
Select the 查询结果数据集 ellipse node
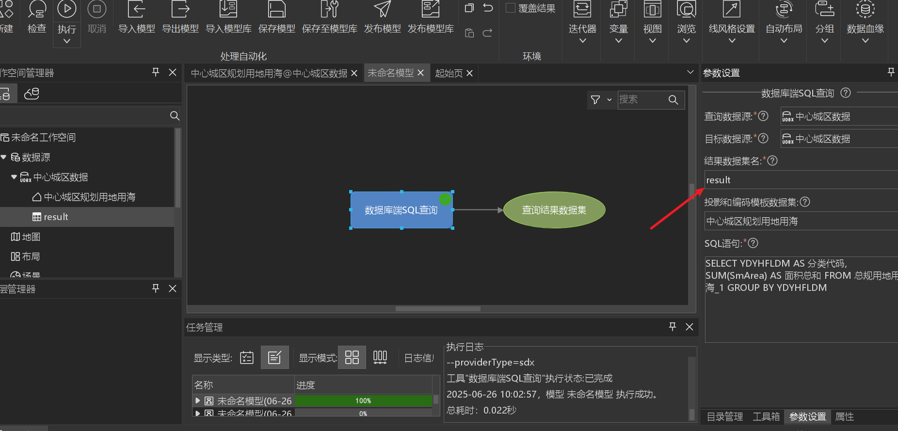pyautogui.click(x=554, y=210)
